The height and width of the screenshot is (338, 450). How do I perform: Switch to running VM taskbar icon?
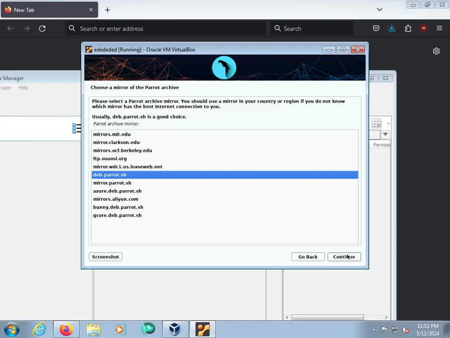pyautogui.click(x=203, y=329)
